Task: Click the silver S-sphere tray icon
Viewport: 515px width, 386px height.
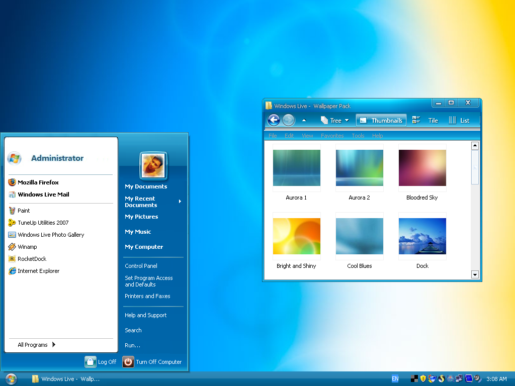Action: point(441,378)
